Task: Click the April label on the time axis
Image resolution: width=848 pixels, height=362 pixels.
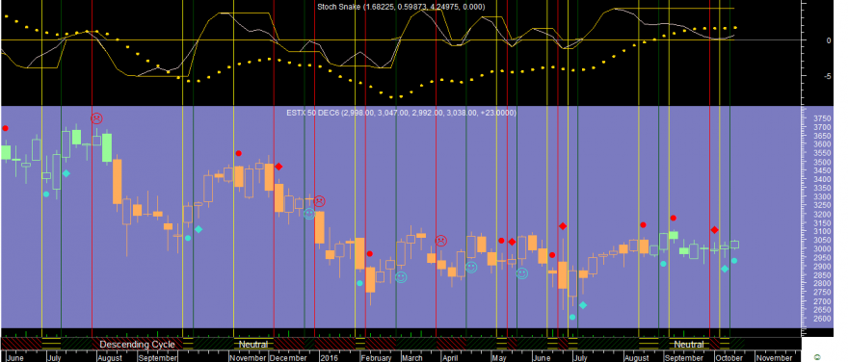Action: coord(451,358)
